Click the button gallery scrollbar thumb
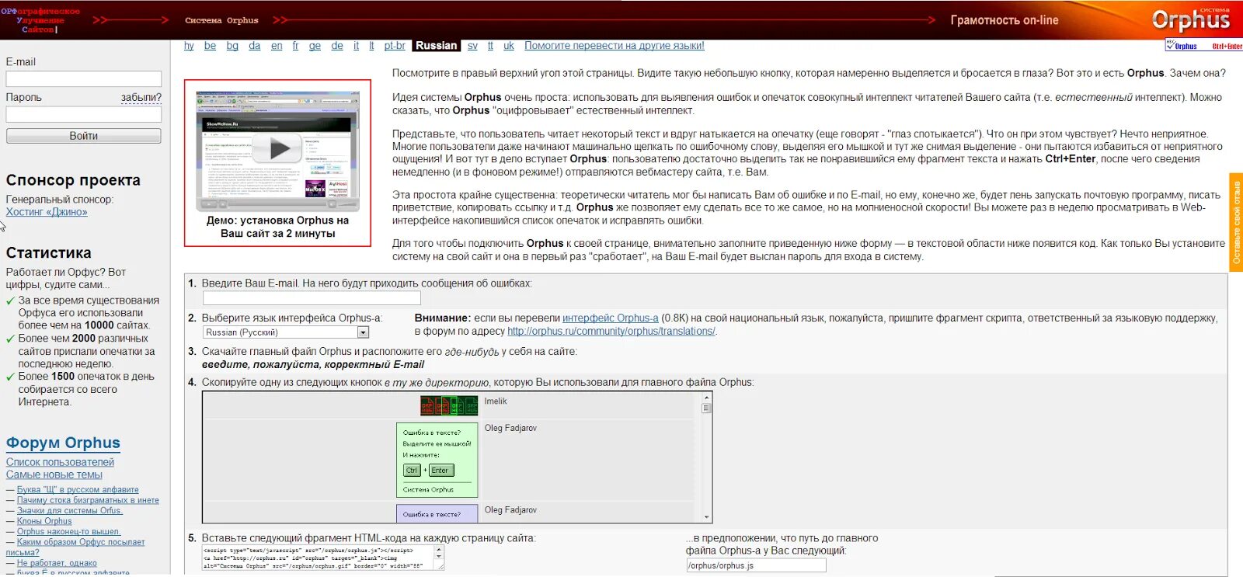 pyautogui.click(x=706, y=408)
